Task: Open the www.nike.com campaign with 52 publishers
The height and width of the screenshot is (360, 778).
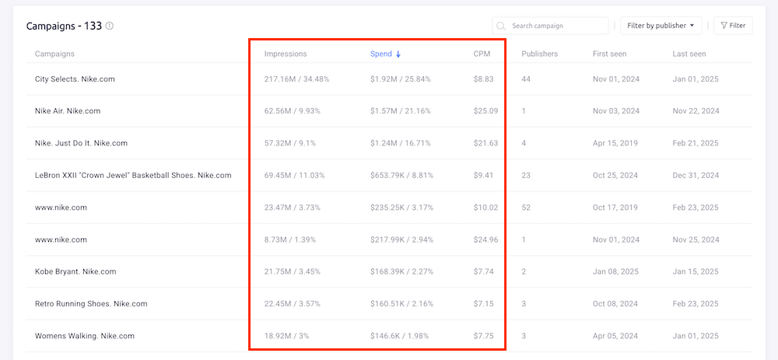Action: [x=61, y=208]
